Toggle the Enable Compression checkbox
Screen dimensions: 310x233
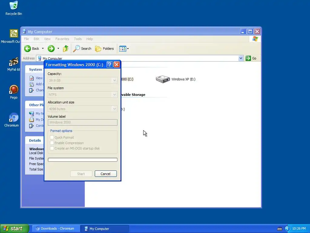pyautogui.click(x=52, y=143)
